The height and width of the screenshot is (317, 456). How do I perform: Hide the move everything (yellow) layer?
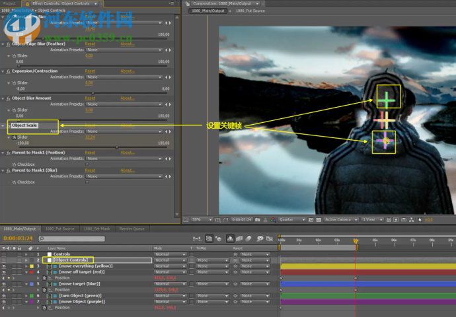tap(4, 266)
